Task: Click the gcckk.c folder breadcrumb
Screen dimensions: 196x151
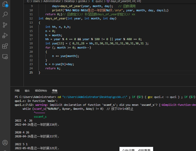Action: tap(83, 1)
